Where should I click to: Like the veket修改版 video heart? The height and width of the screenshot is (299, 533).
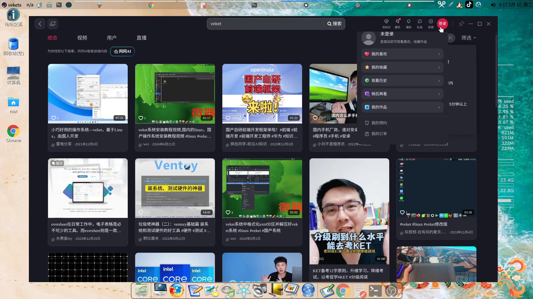click(x=402, y=212)
